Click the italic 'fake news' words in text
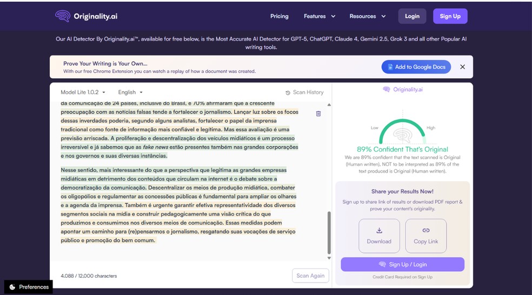Screen dimensions: 532x295 (155, 147)
